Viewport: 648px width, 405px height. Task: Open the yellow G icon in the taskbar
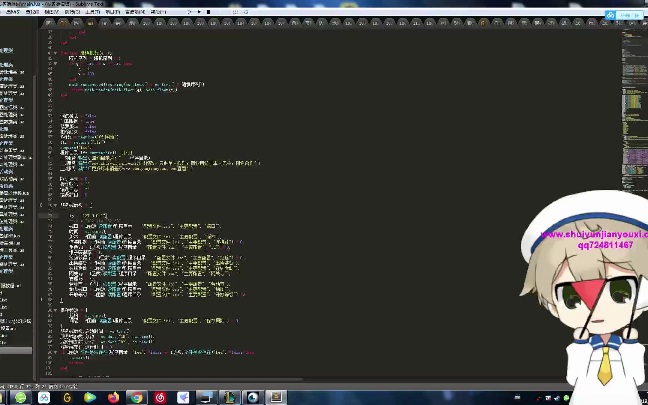point(67,397)
